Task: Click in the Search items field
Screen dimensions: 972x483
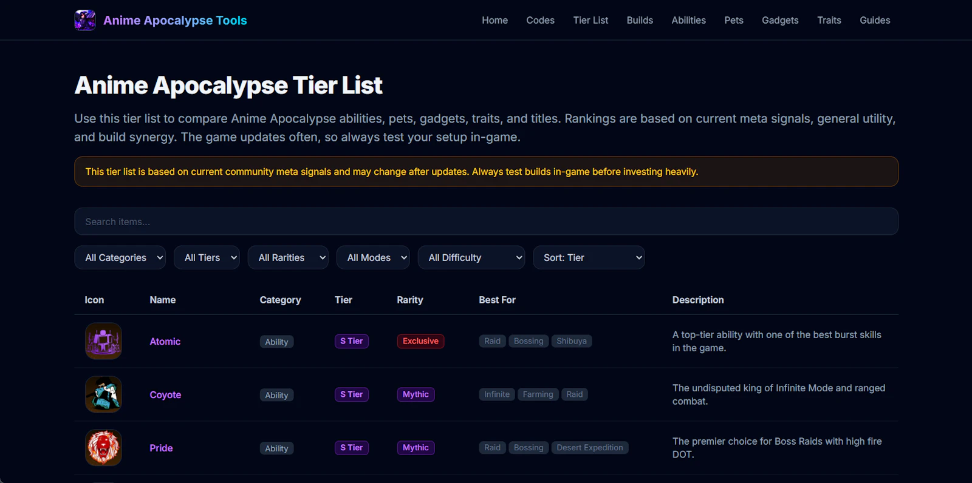Action: coord(486,221)
